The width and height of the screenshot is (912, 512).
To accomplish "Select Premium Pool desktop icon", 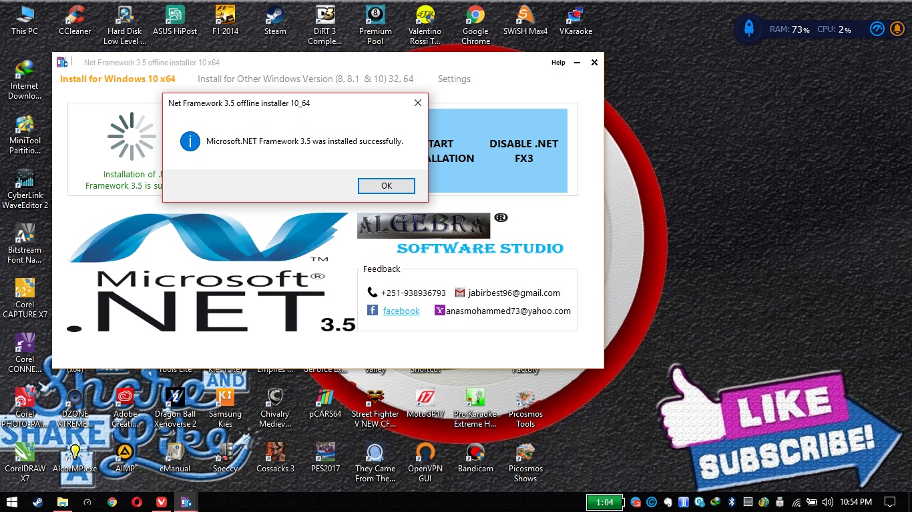I will pos(375,25).
